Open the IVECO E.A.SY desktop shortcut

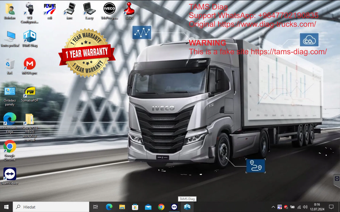tap(89, 10)
